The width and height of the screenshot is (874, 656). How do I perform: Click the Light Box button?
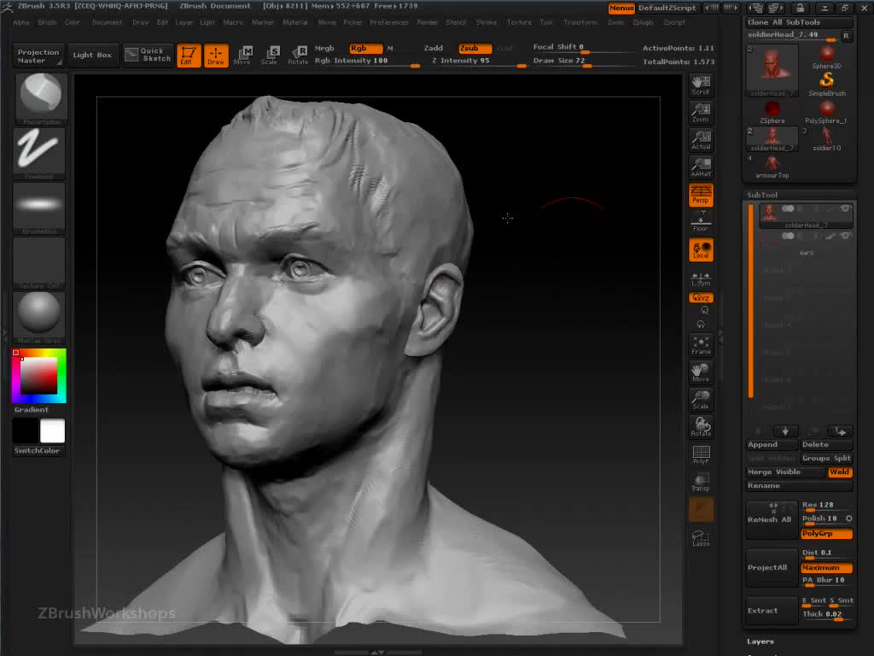(92, 56)
